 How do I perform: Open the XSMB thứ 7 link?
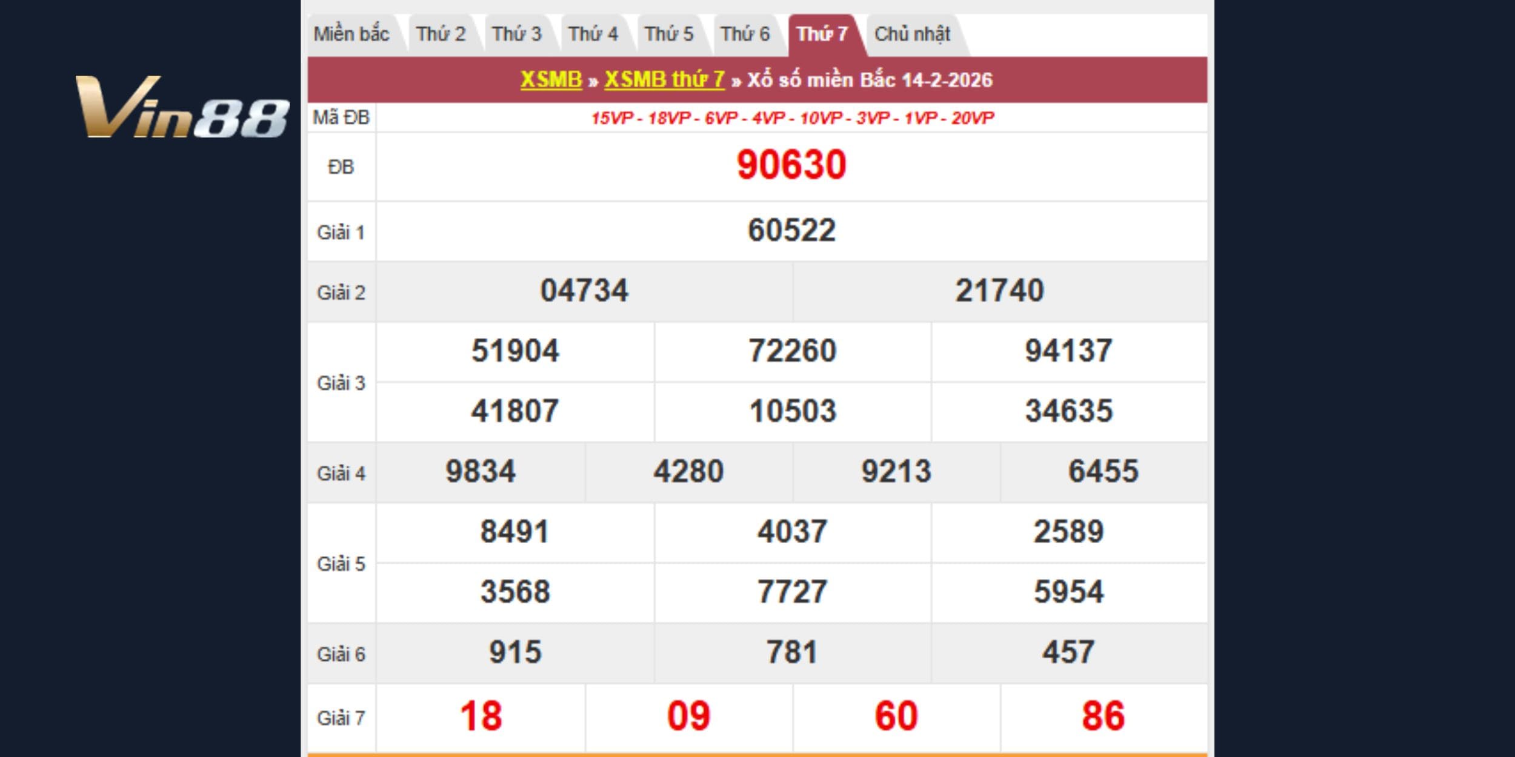(x=664, y=80)
